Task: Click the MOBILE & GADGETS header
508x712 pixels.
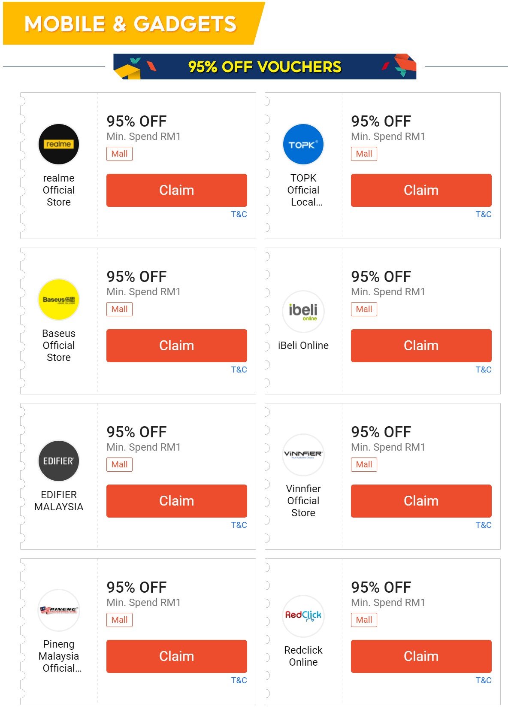Action: pyautogui.click(x=130, y=24)
